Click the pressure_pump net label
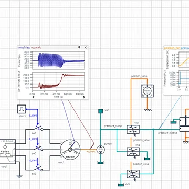Viewport: 189px width, 189px height. tap(111, 126)
